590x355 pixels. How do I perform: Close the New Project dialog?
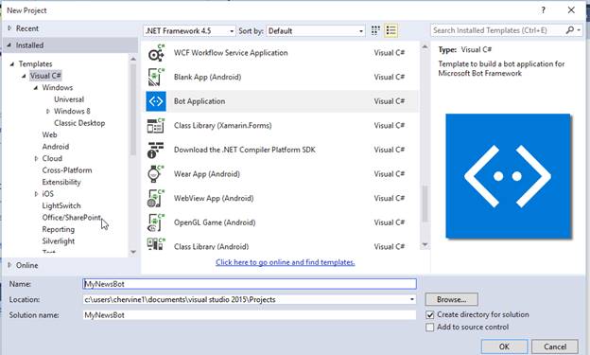(571, 10)
